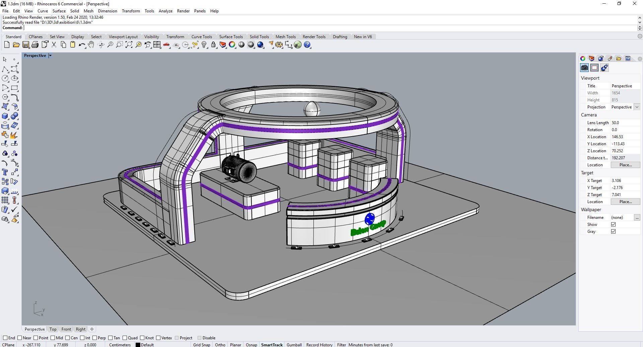
Task: Click the red car Named Views icon
Action: (x=166, y=45)
